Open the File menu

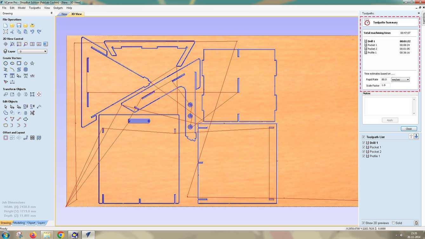(4, 8)
